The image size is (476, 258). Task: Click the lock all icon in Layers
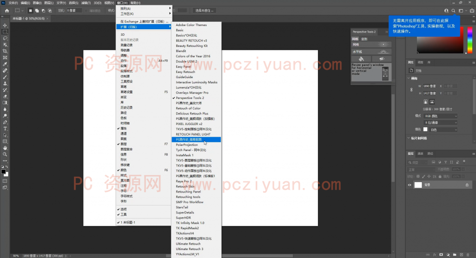[440, 176]
